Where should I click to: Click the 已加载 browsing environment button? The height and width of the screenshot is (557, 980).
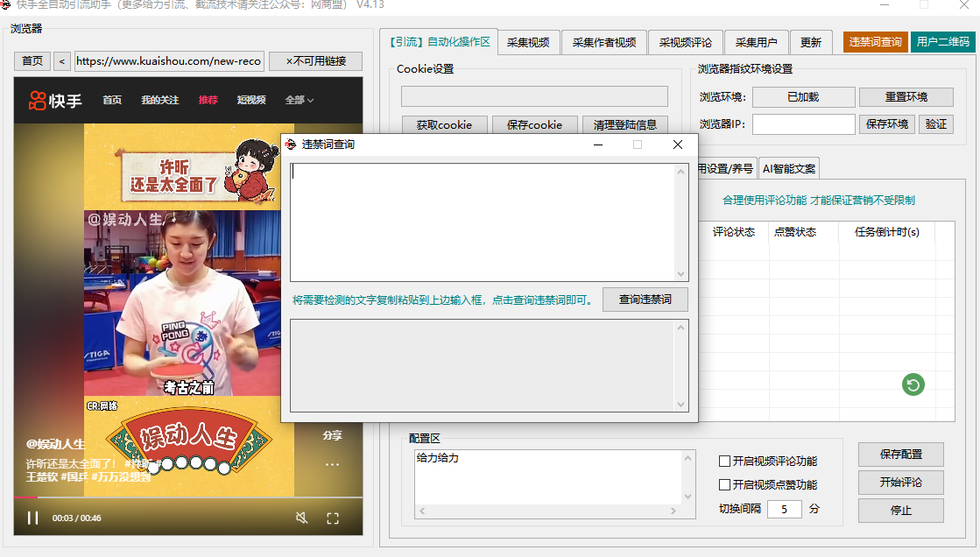coord(803,97)
